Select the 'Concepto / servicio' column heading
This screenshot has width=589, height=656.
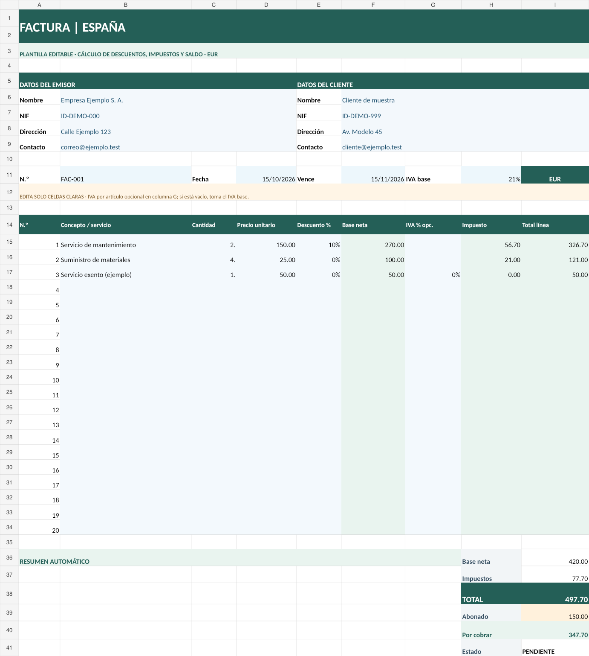[126, 224]
